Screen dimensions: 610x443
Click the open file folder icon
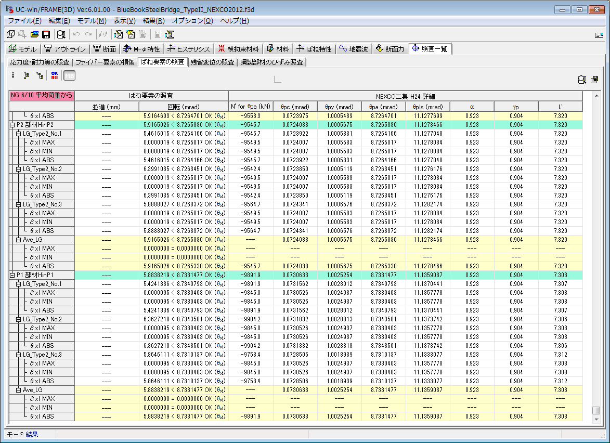click(34, 34)
